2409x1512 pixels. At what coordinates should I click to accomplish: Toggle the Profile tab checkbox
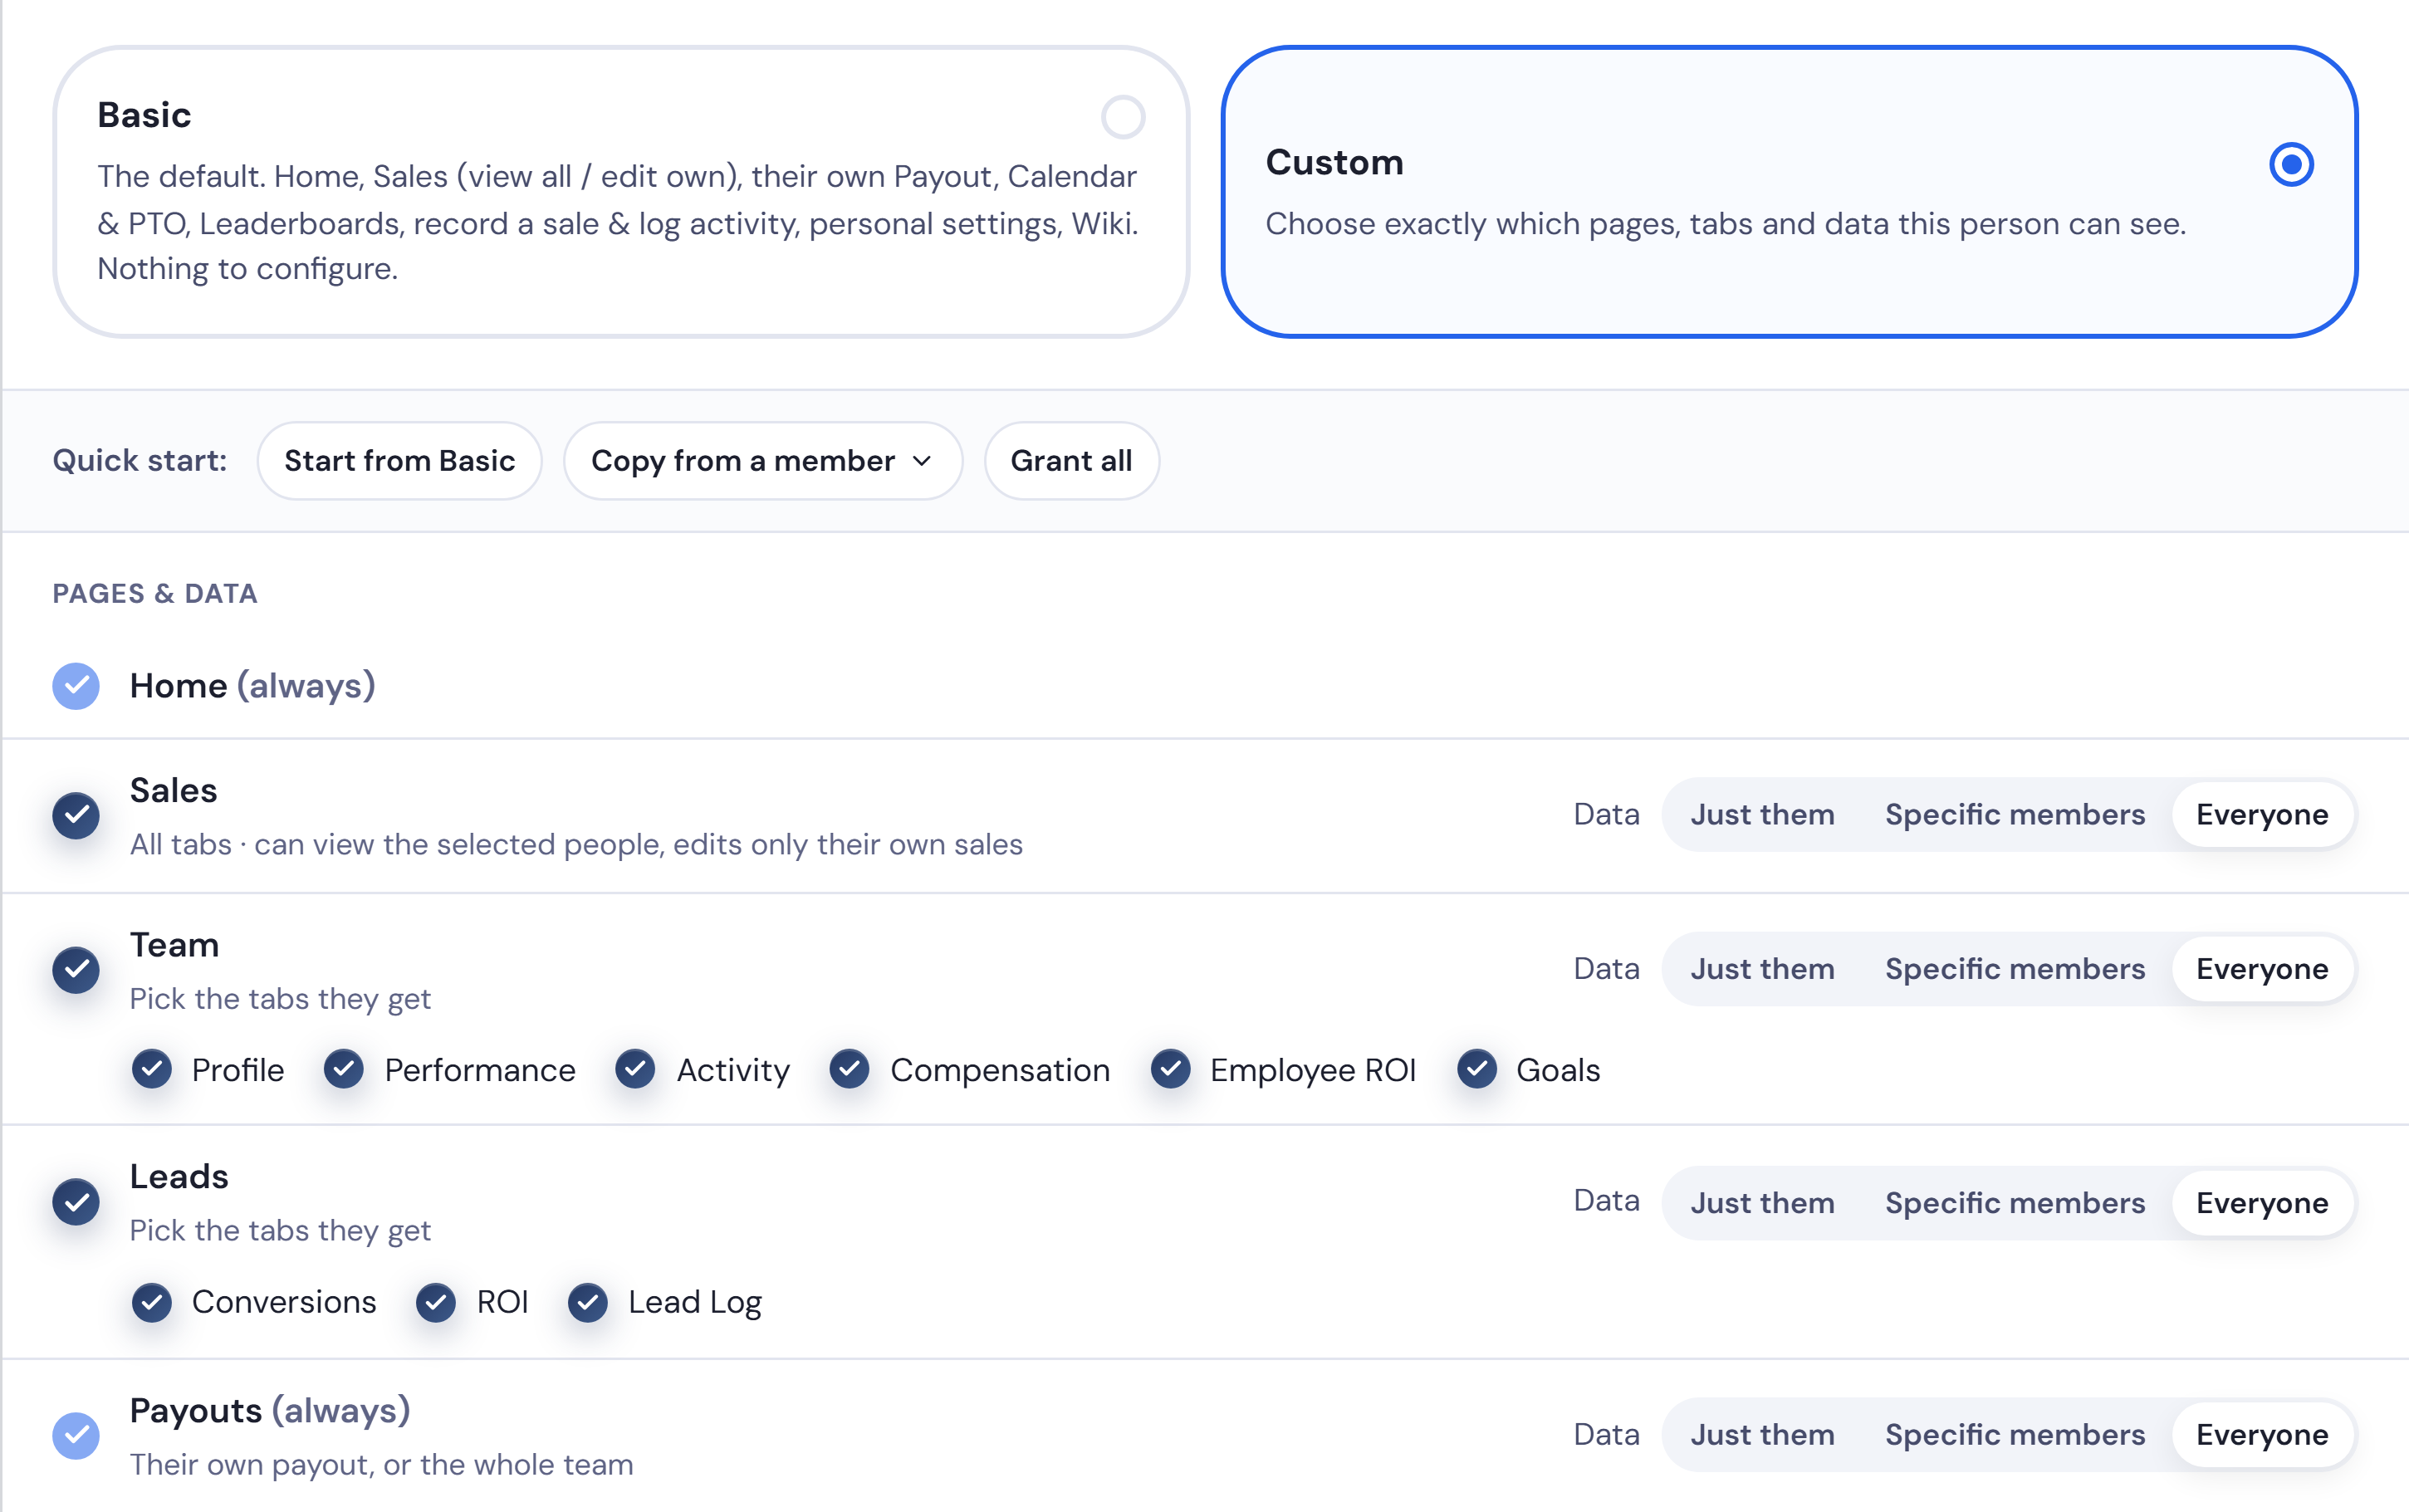tap(152, 1069)
